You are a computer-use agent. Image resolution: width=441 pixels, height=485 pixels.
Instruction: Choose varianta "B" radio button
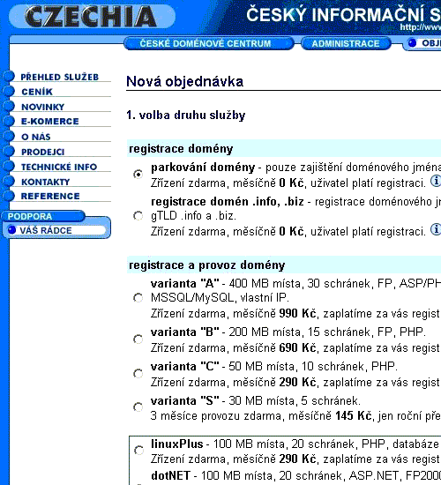(x=138, y=339)
